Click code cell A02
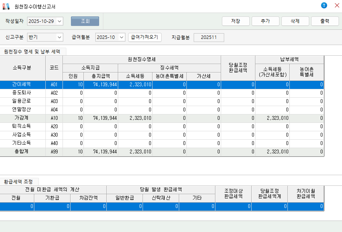 click(54, 93)
